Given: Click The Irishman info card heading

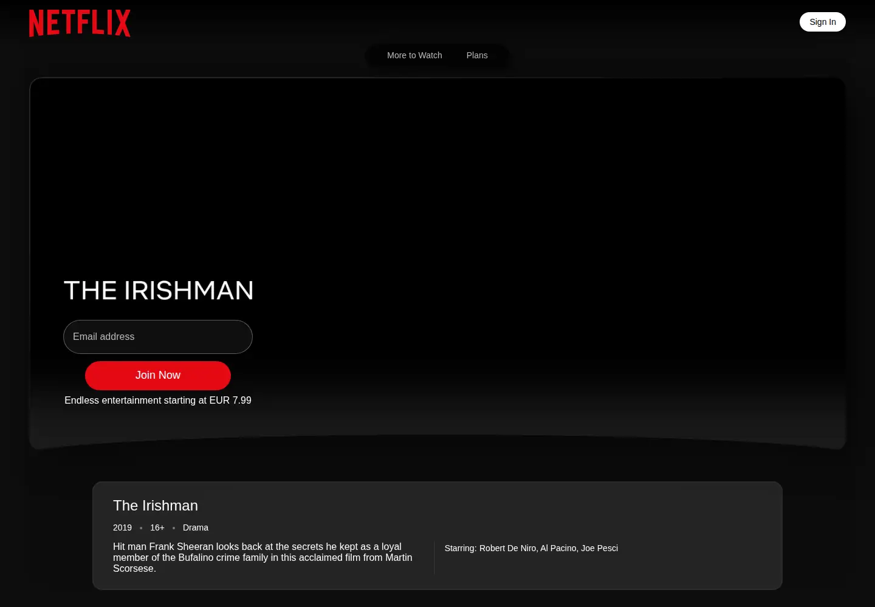Looking at the screenshot, I should click(156, 506).
